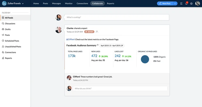Click your avatar beside What's cooking field
The image size is (202, 107).
pos(58,17)
